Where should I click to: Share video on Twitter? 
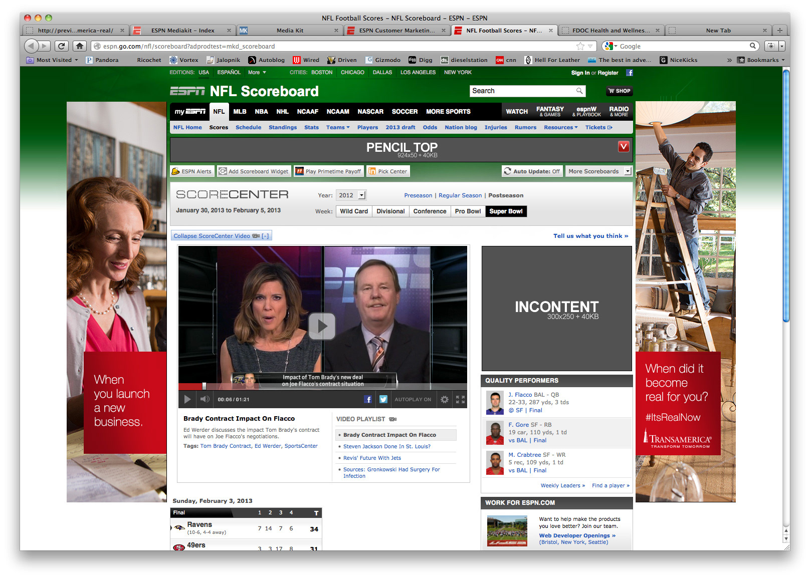(x=383, y=399)
